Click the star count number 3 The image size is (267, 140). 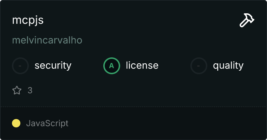(x=30, y=91)
